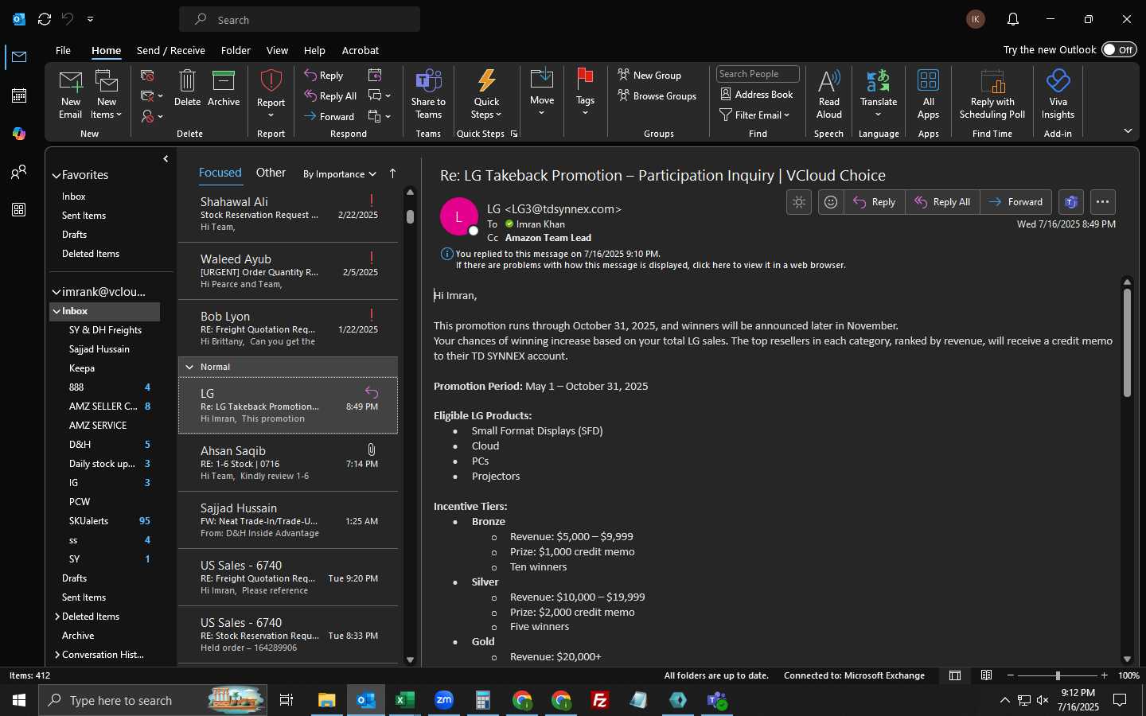Click the sync refresh icon in title bar
1146x716 pixels.
click(x=45, y=19)
